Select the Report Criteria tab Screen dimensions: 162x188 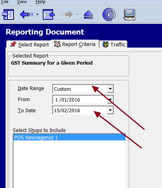coord(75,44)
